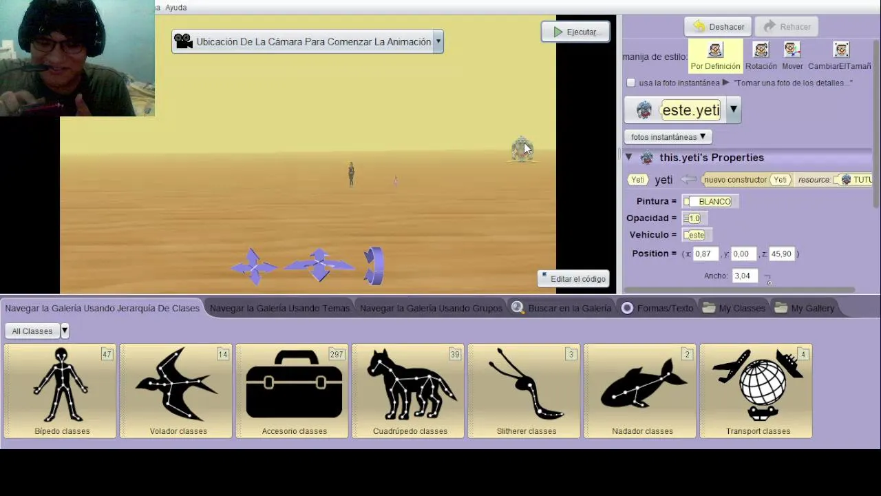This screenshot has height=496, width=881.
Task: Select the Rotación handle style
Action: point(761,56)
